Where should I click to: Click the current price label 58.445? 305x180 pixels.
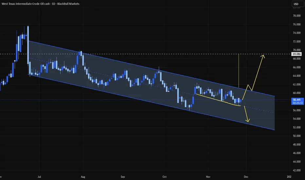tap(297, 100)
